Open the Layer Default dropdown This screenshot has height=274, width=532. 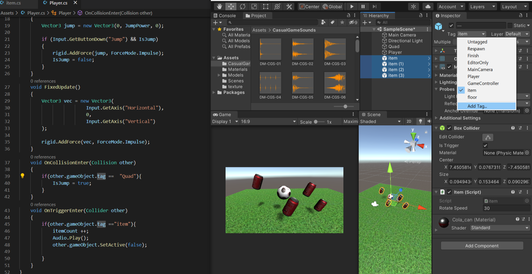[517, 34]
